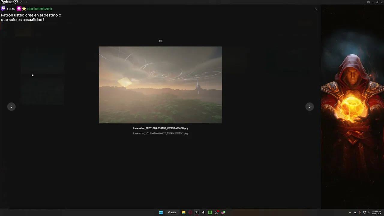This screenshot has width=384, height=216.
Task: Open the taskbar clock and date
Action: click(x=376, y=212)
